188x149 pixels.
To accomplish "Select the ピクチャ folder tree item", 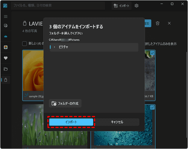I will tap(94, 47).
